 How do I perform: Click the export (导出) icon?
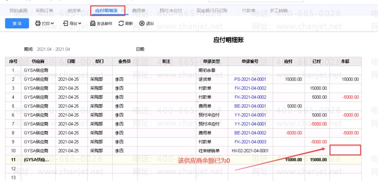66,23
